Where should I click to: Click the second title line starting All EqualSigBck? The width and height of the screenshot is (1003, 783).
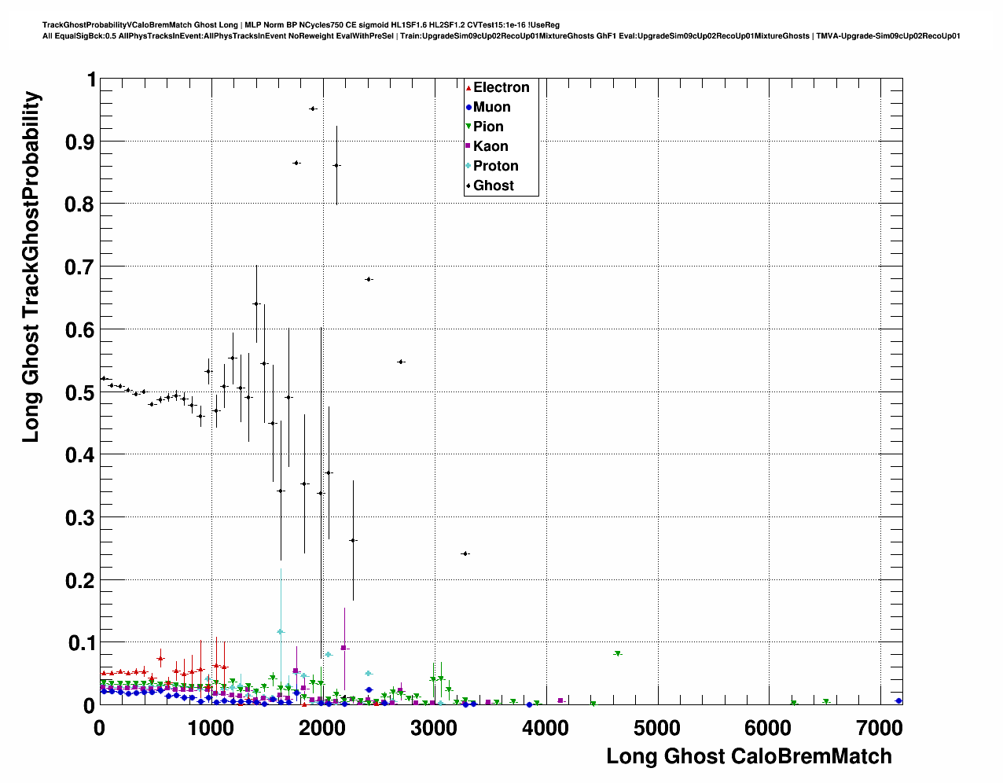[501, 36]
